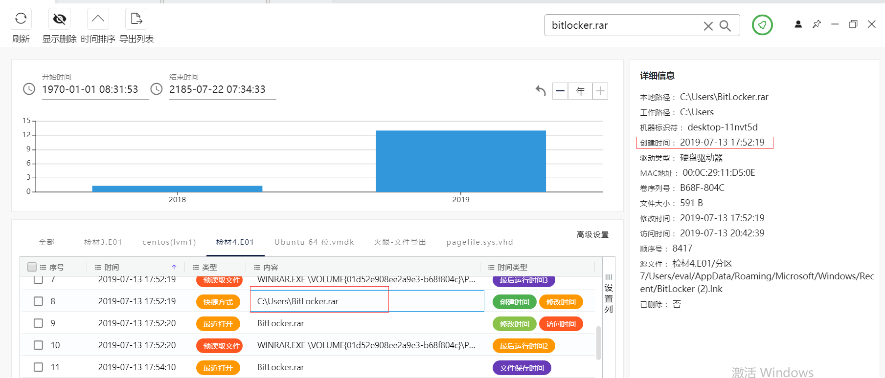
Task: Check the checkbox for row 11
Action: point(38,367)
